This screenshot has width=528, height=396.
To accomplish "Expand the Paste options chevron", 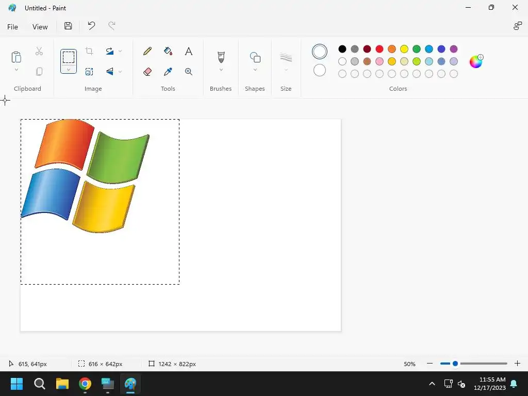I will pos(16,70).
